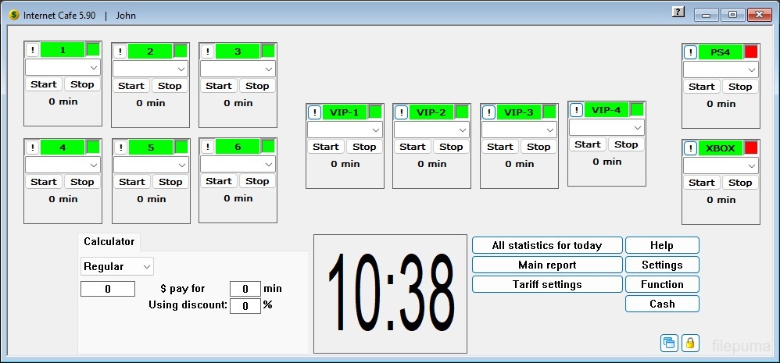Click the exclamation icon on station 5
Viewport: 780px width, 363px height.
coord(120,148)
